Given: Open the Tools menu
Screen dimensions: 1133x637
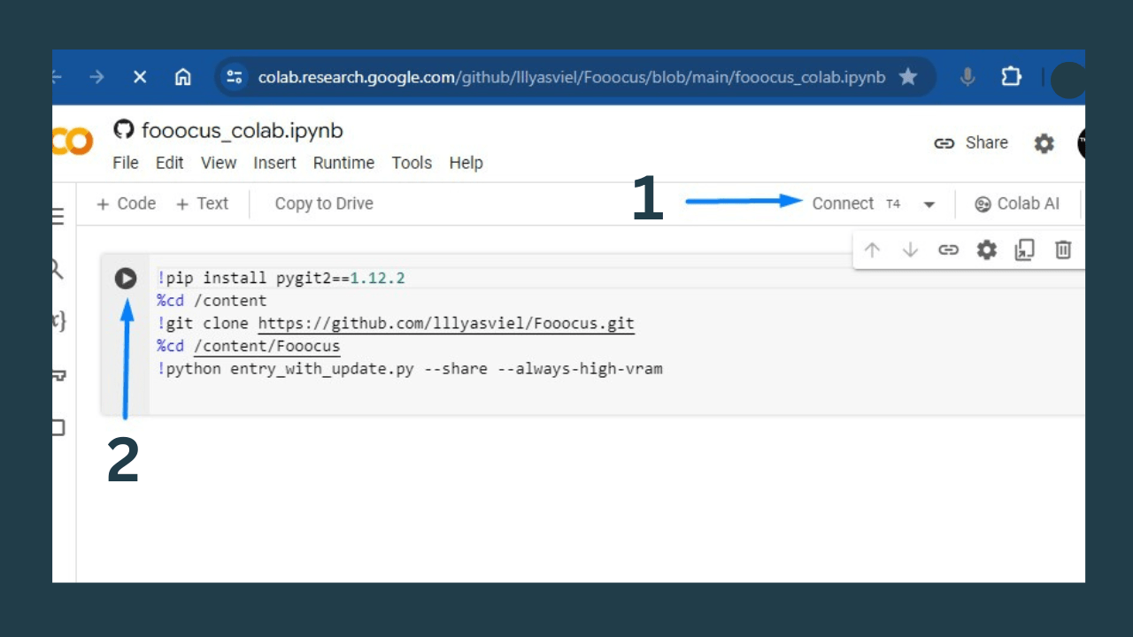Looking at the screenshot, I should click(x=412, y=163).
